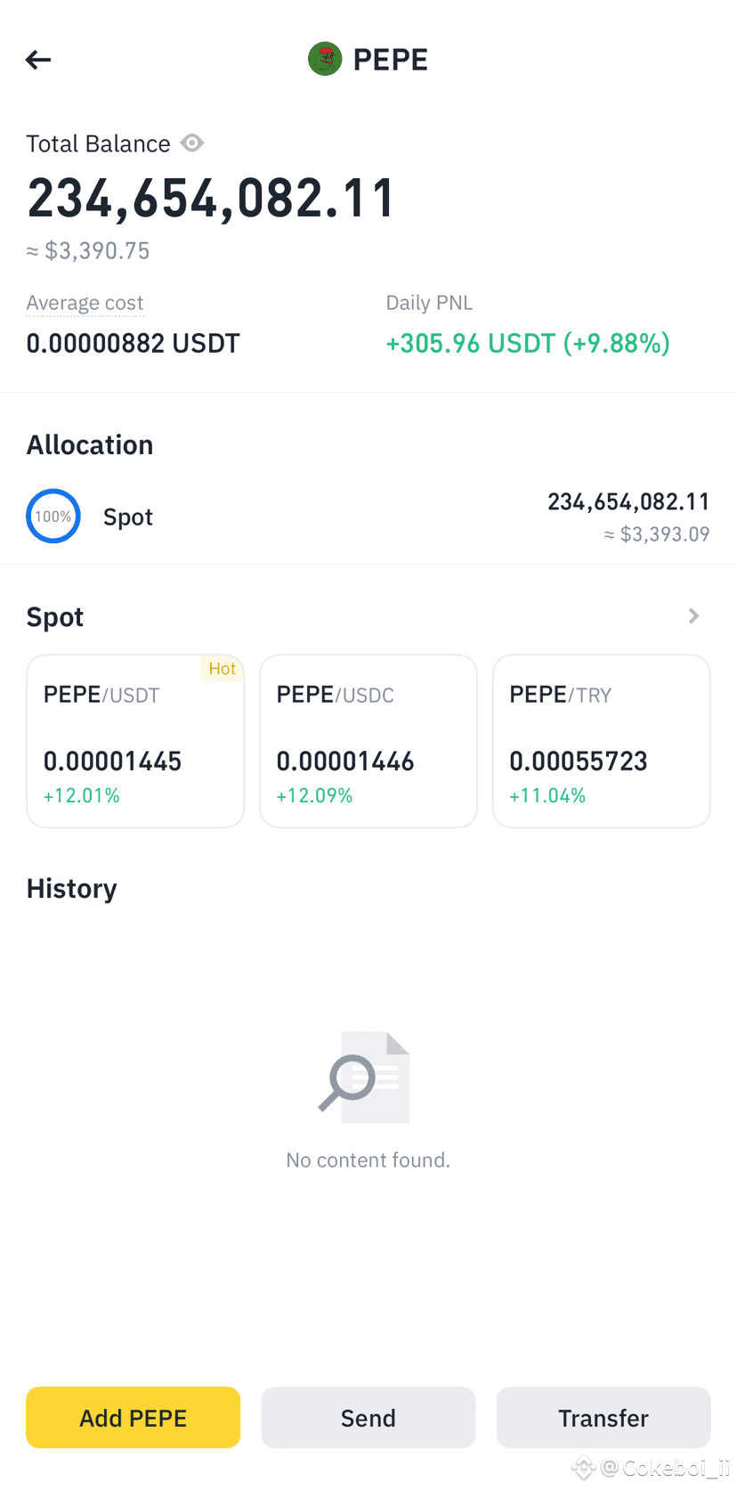Open Spot section chevron arrow
Screen dimensions: 737x1490
[x=694, y=616]
